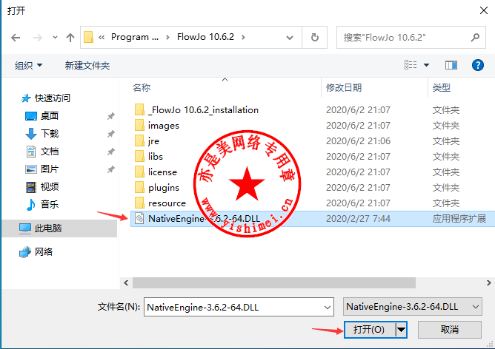Click the NativeEngine DLL file icon
Screen dimensions: 495x349
tap(139, 218)
